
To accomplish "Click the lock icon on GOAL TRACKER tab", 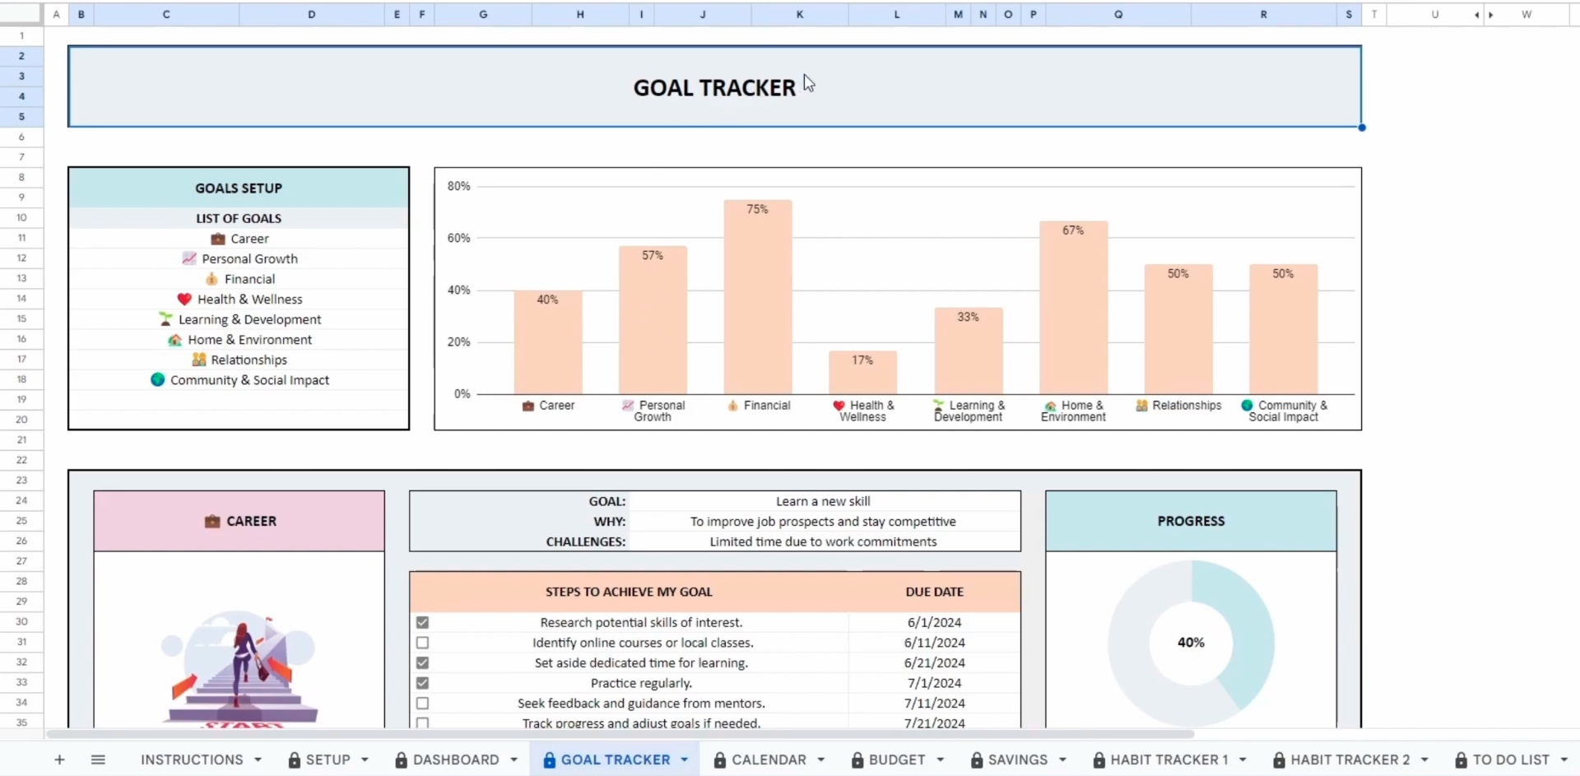I will coord(549,760).
